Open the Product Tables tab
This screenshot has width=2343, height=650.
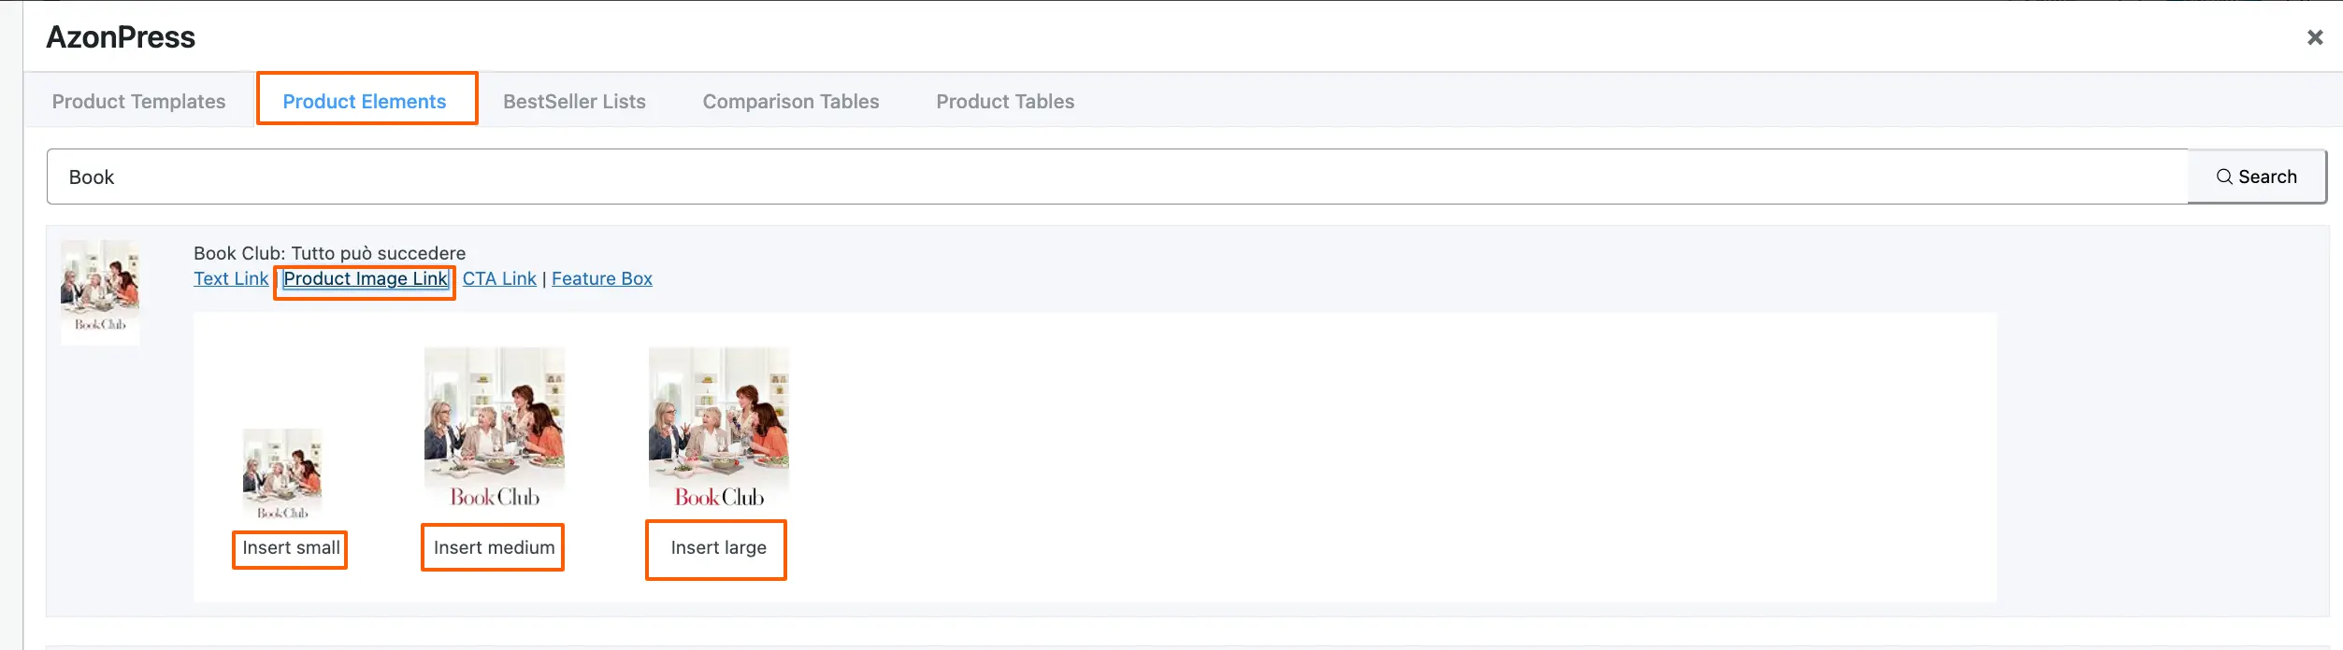pyautogui.click(x=1005, y=101)
